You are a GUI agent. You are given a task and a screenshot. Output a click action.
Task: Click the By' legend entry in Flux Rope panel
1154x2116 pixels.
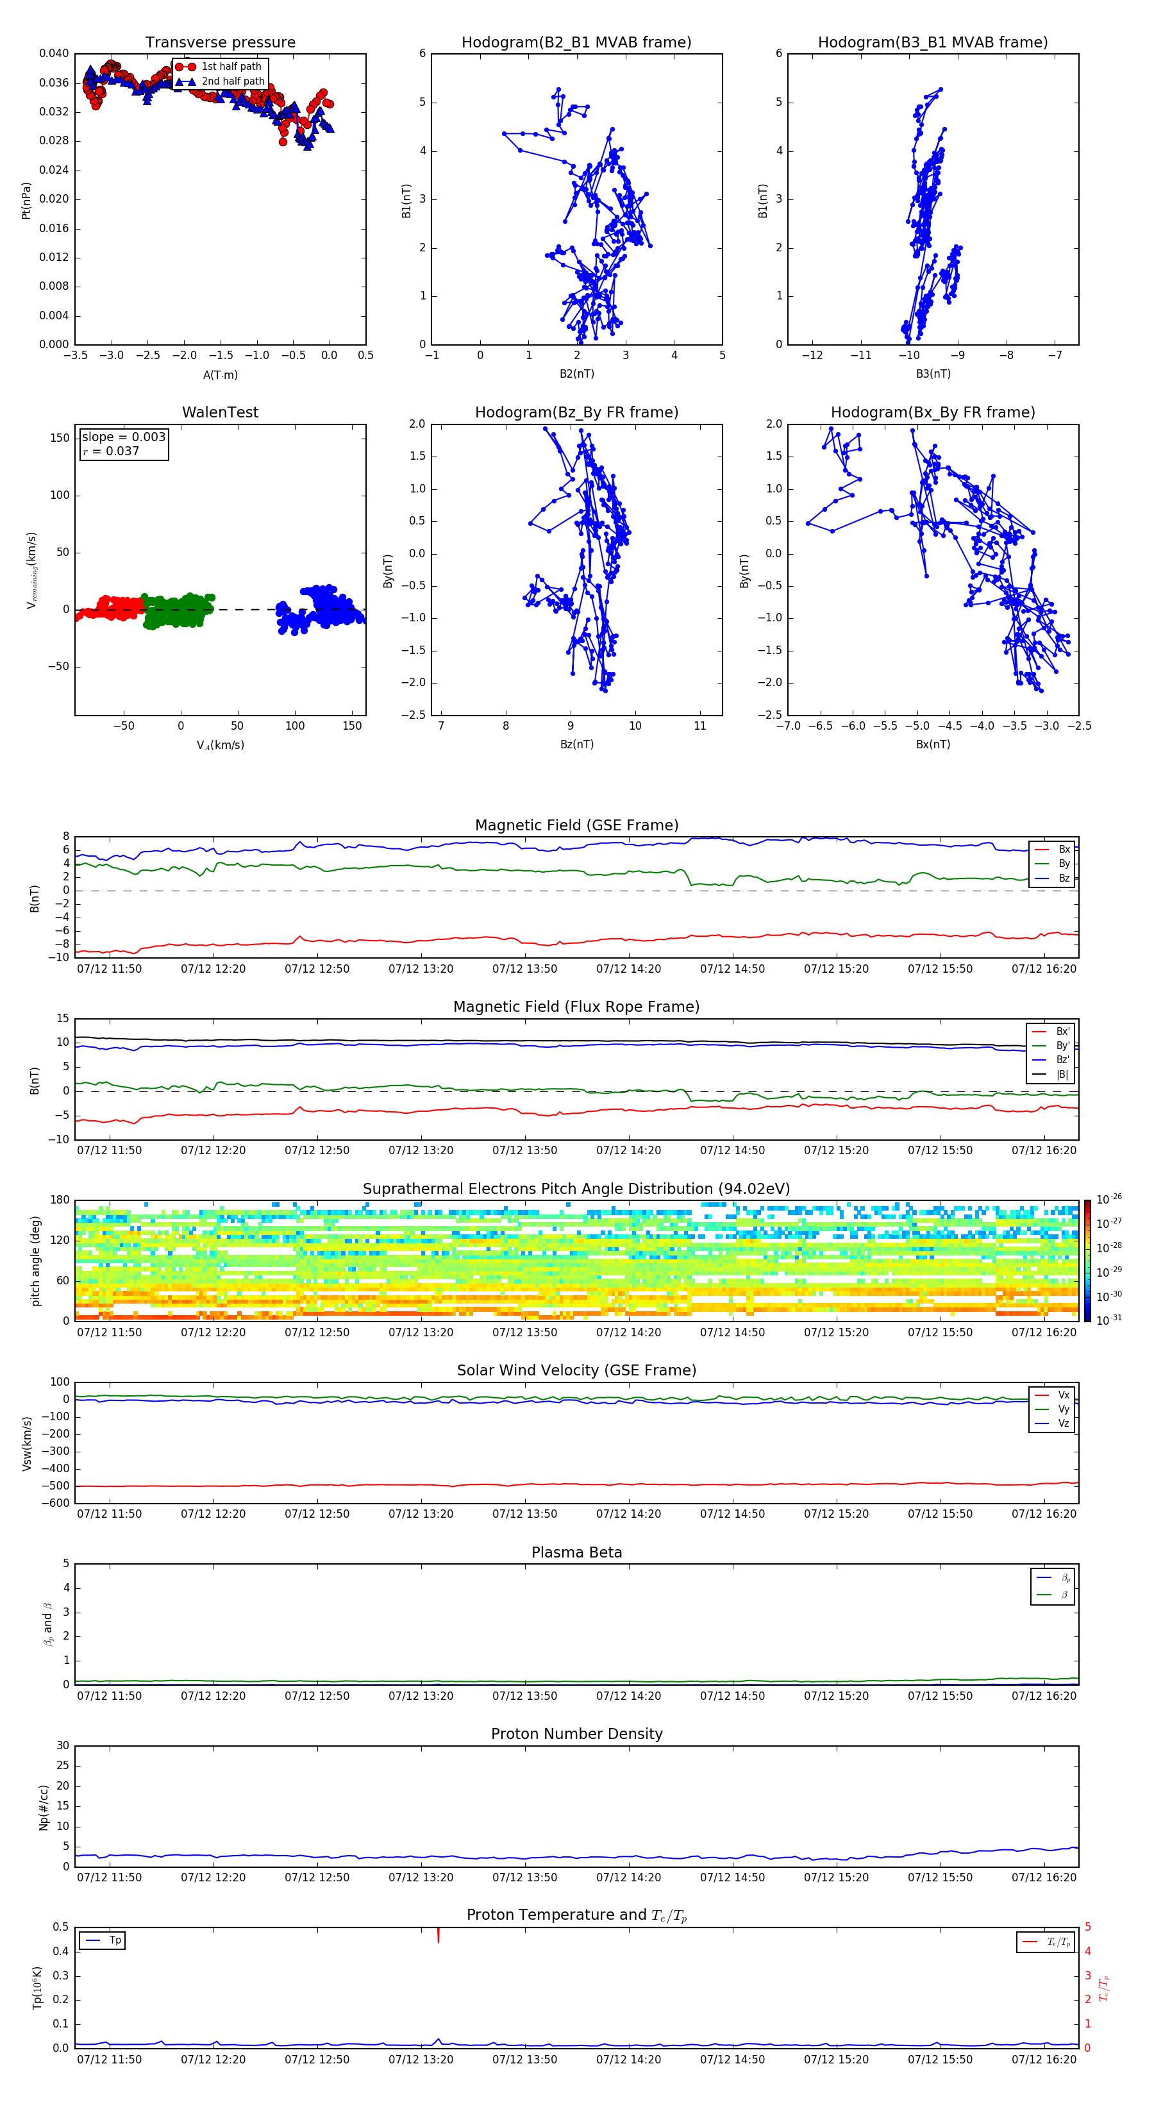point(1051,1046)
